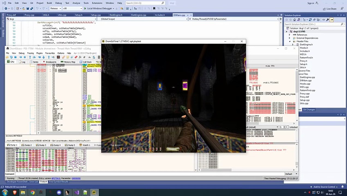Click Visual Studio Search (Ctrl+Q) box
Screen dimensions: 347x196
(145, 3)
